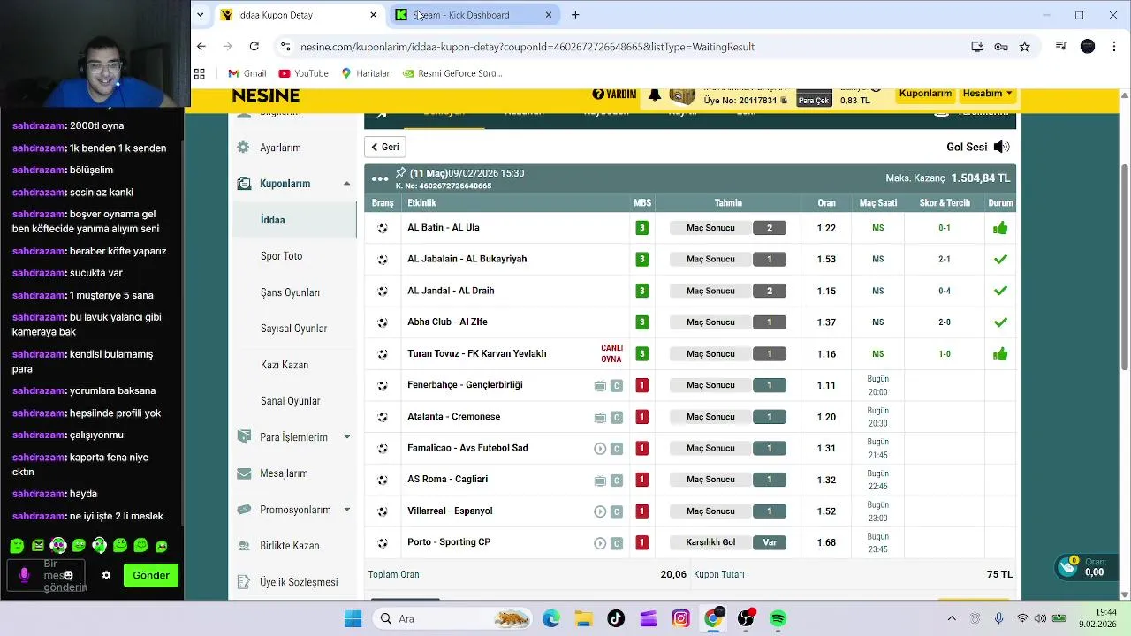
Task: Mute the Gol Sesi speaker icon
Action: click(x=1001, y=148)
